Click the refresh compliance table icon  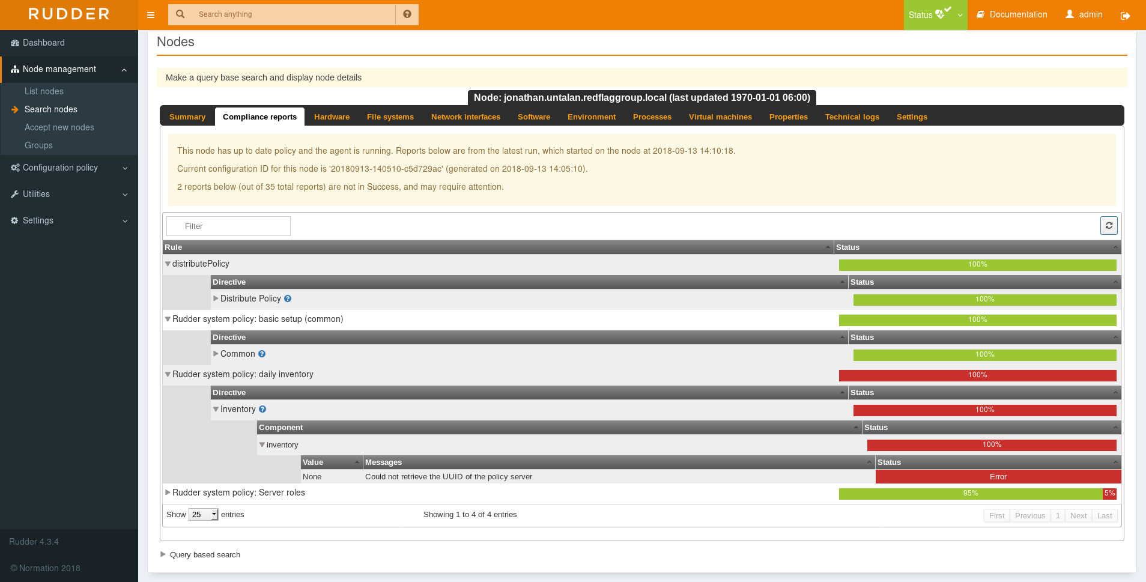coord(1109,226)
